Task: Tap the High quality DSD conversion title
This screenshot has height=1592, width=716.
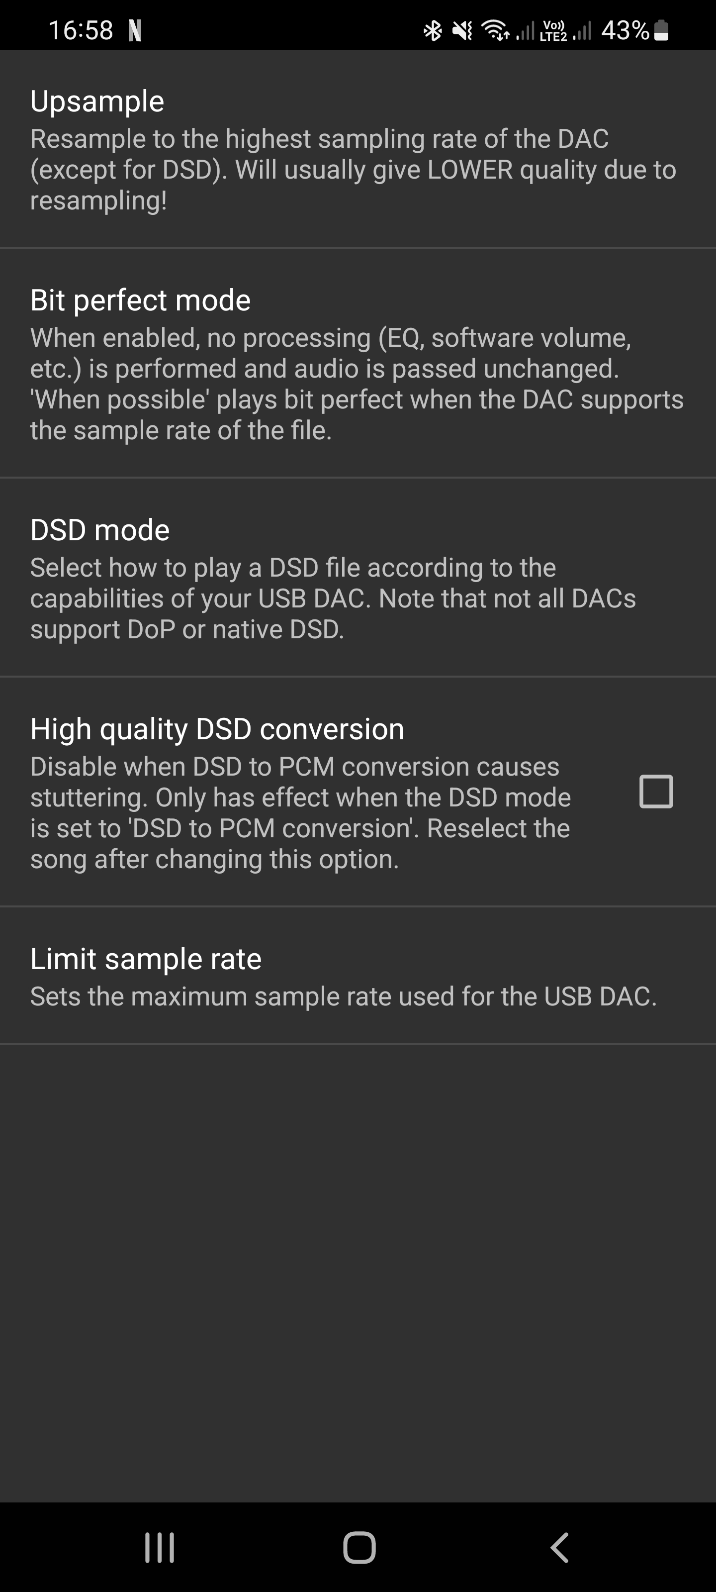Action: click(x=217, y=729)
